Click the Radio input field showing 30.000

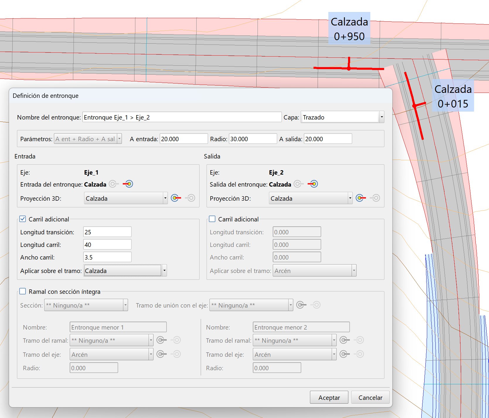click(253, 139)
